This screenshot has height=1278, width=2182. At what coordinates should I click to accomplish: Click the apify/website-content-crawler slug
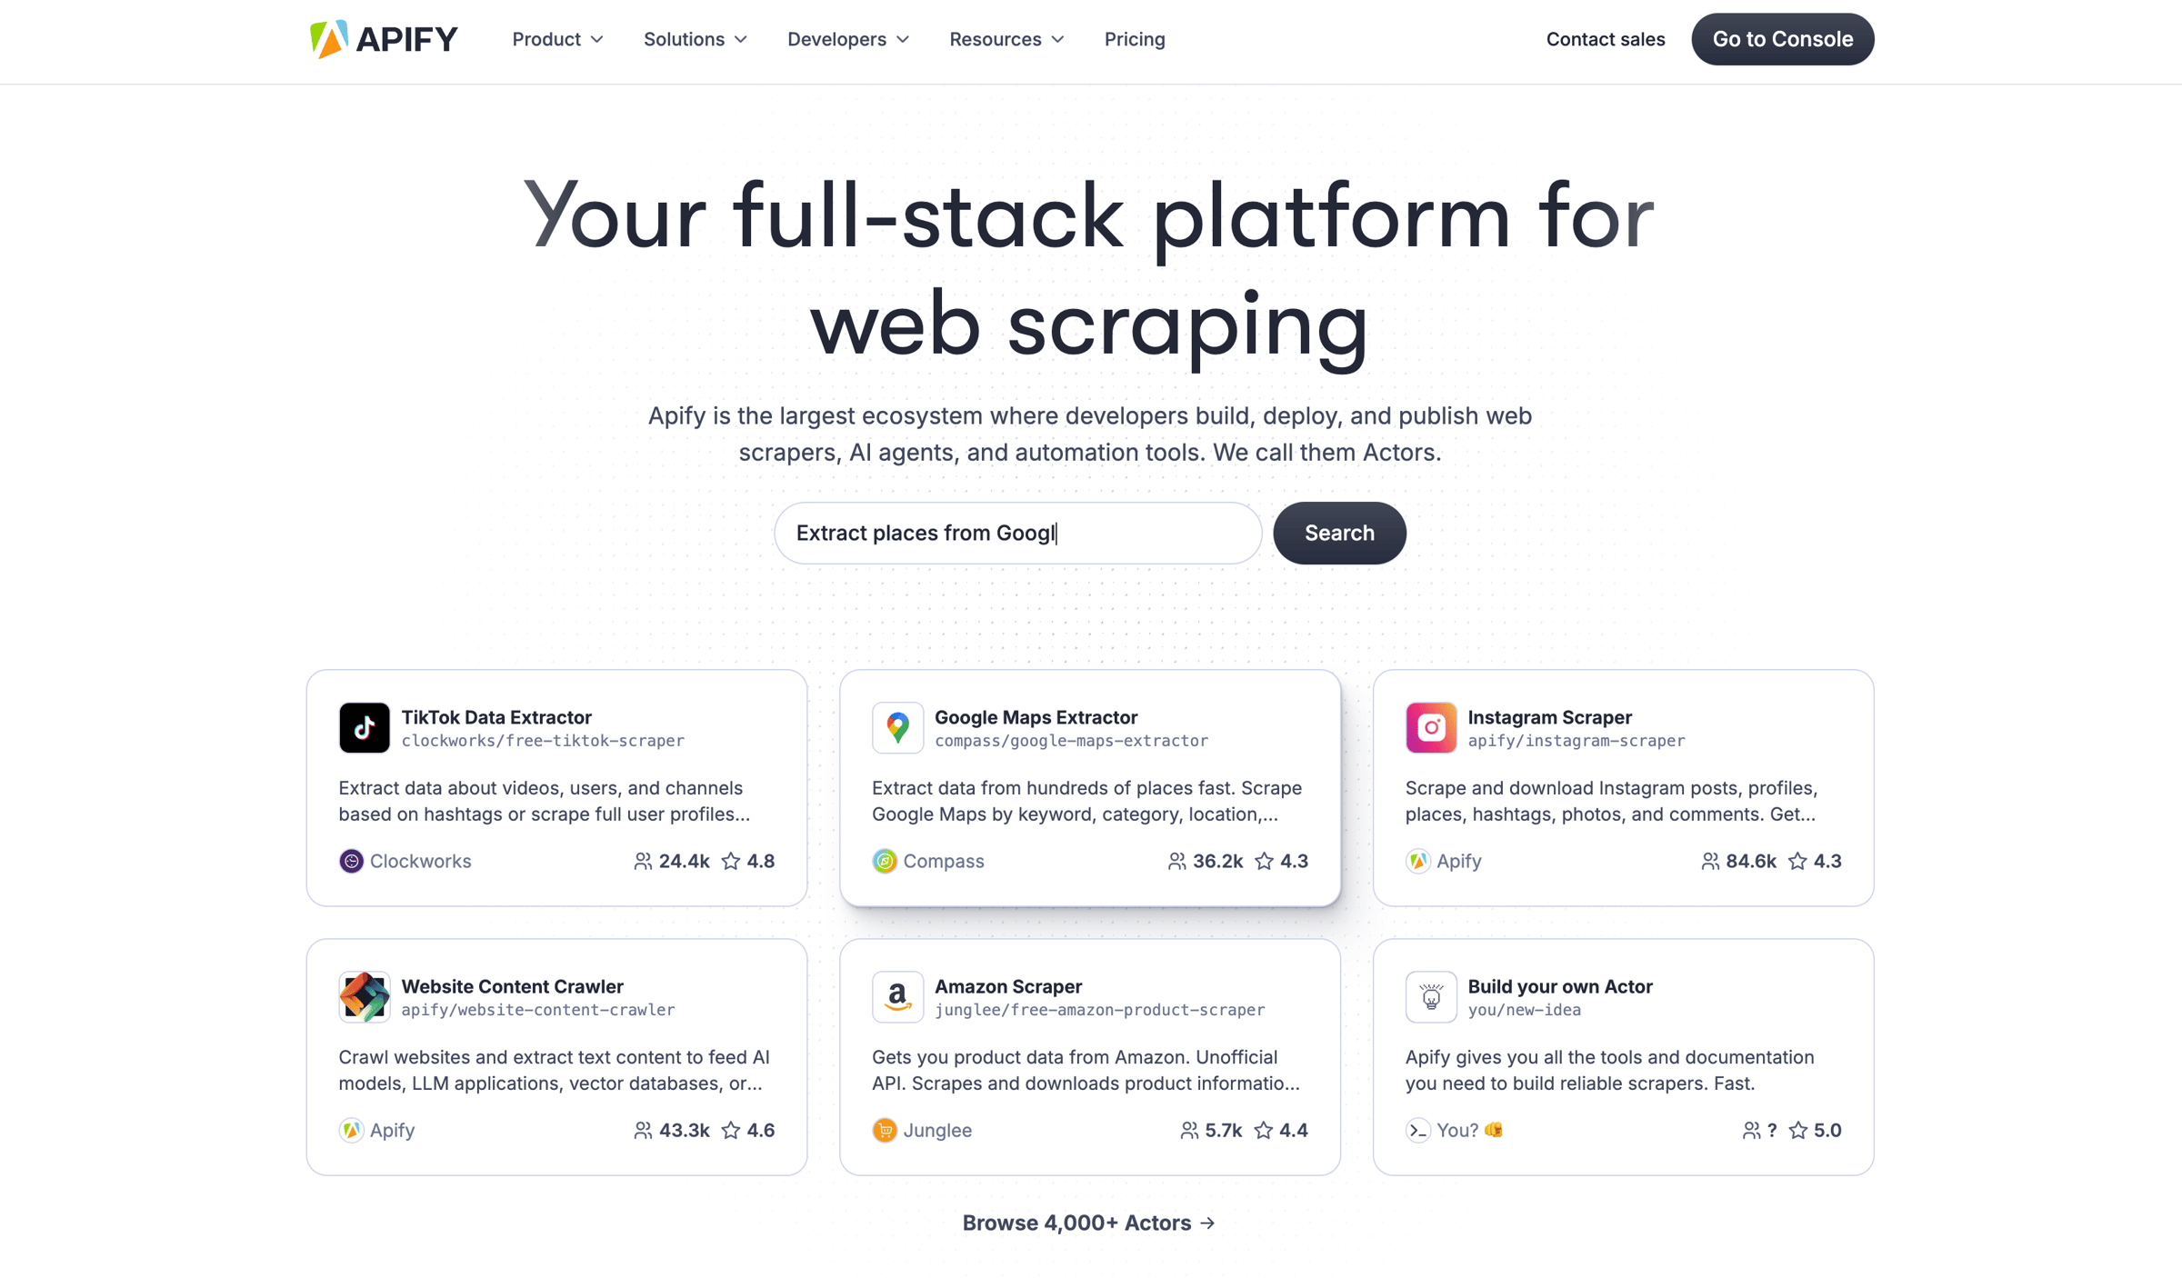[x=537, y=1010]
